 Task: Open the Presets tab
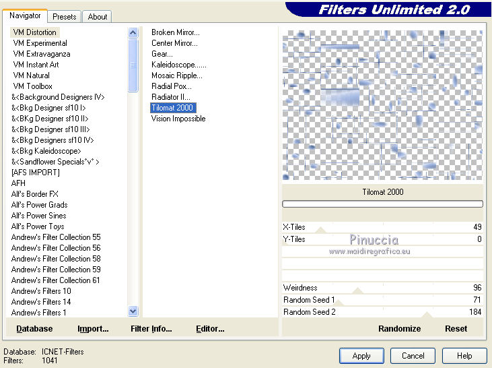tap(65, 17)
